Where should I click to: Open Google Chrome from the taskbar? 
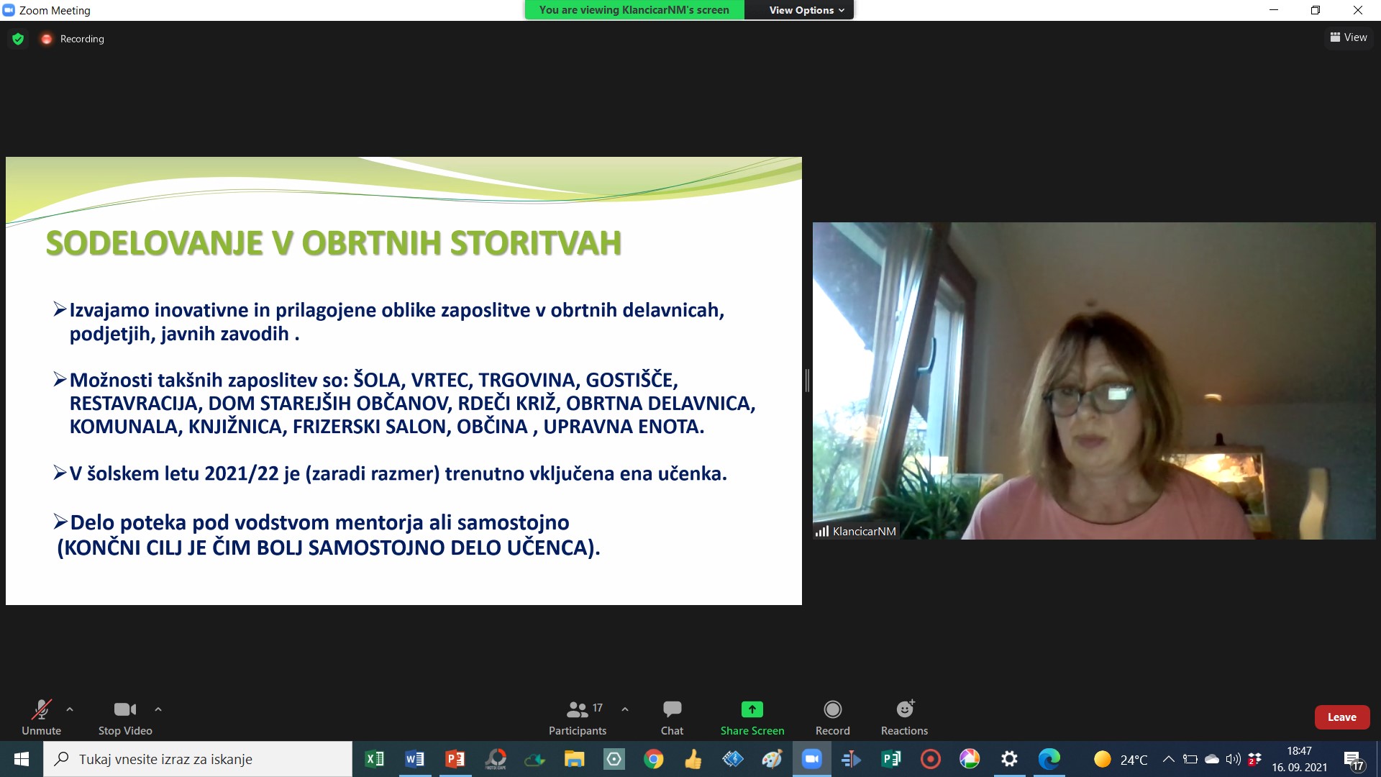pyautogui.click(x=654, y=759)
